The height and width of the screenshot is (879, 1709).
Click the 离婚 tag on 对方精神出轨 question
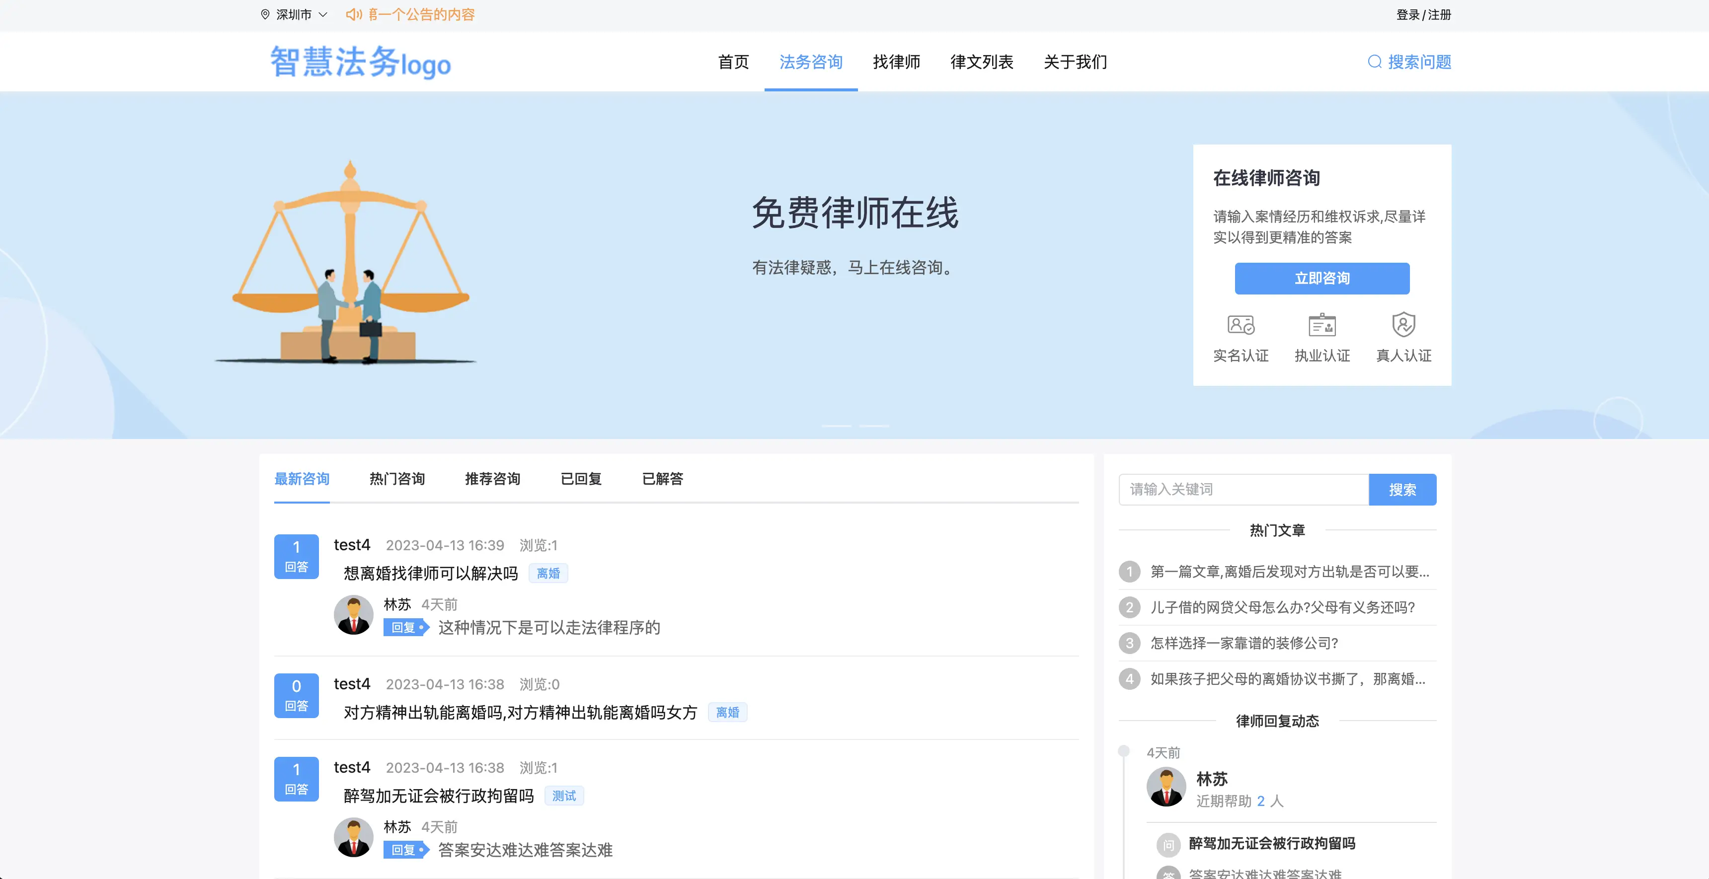click(x=727, y=712)
